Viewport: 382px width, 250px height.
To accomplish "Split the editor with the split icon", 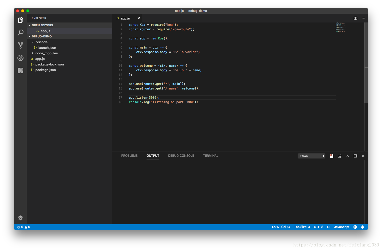I will click(355, 18).
